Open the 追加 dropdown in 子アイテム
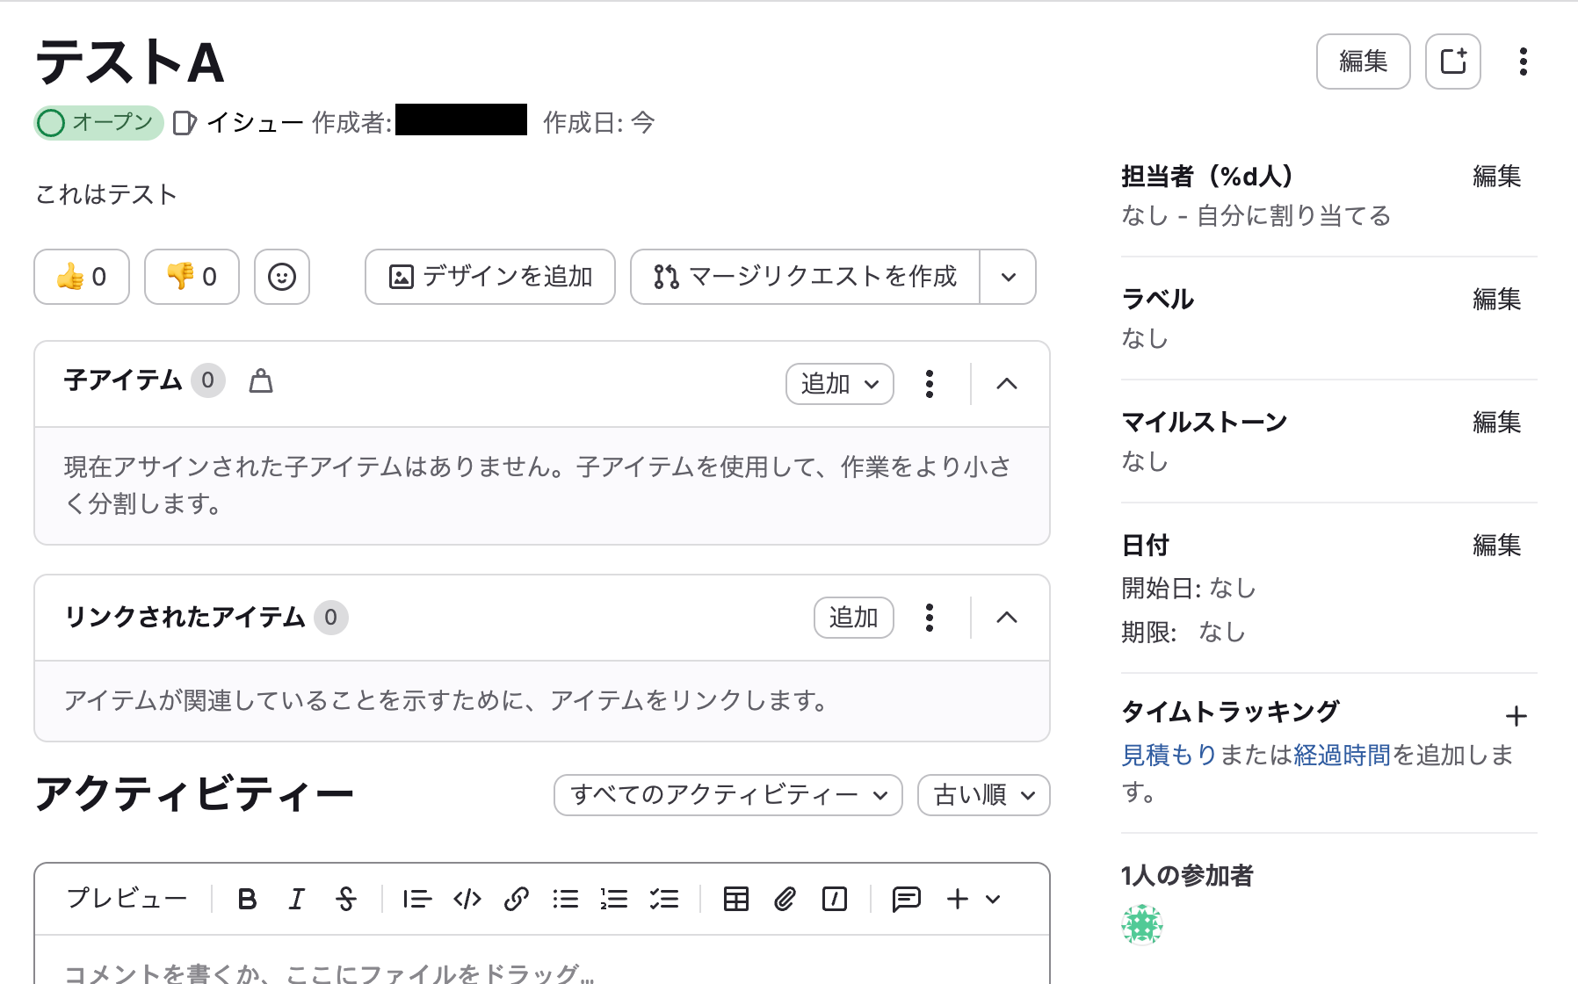This screenshot has width=1578, height=984. [840, 384]
